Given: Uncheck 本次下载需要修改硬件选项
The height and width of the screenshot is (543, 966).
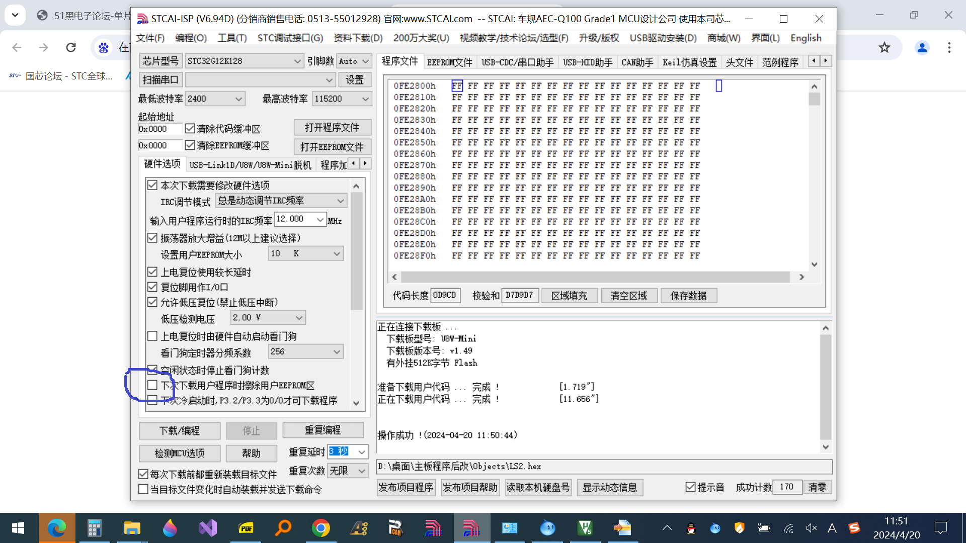Looking at the screenshot, I should (x=152, y=185).
